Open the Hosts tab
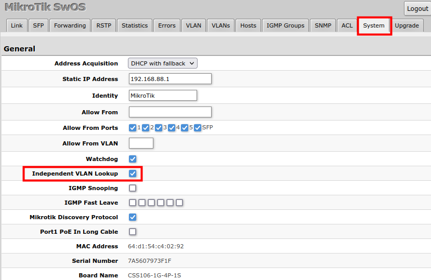 (248, 25)
